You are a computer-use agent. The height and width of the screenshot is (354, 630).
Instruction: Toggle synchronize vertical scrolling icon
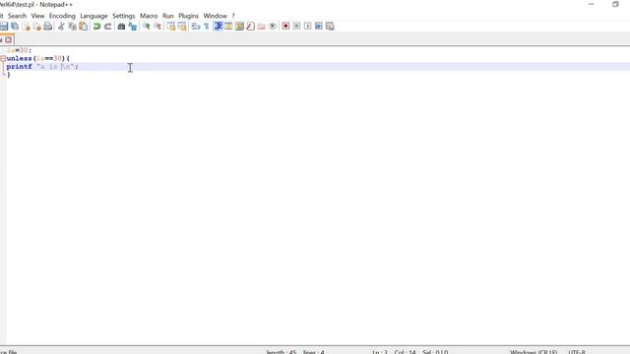(170, 27)
